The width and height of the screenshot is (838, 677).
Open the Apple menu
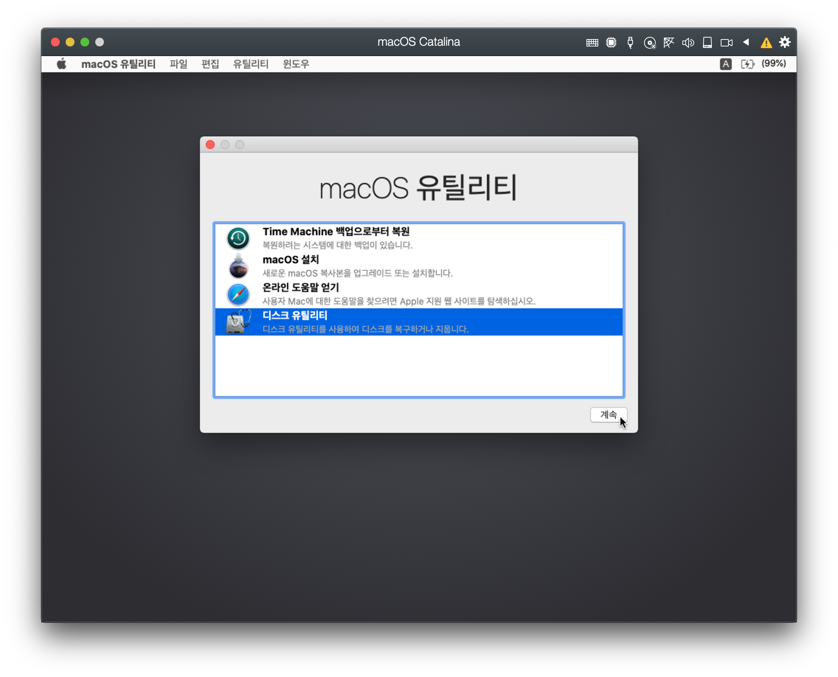(x=62, y=64)
